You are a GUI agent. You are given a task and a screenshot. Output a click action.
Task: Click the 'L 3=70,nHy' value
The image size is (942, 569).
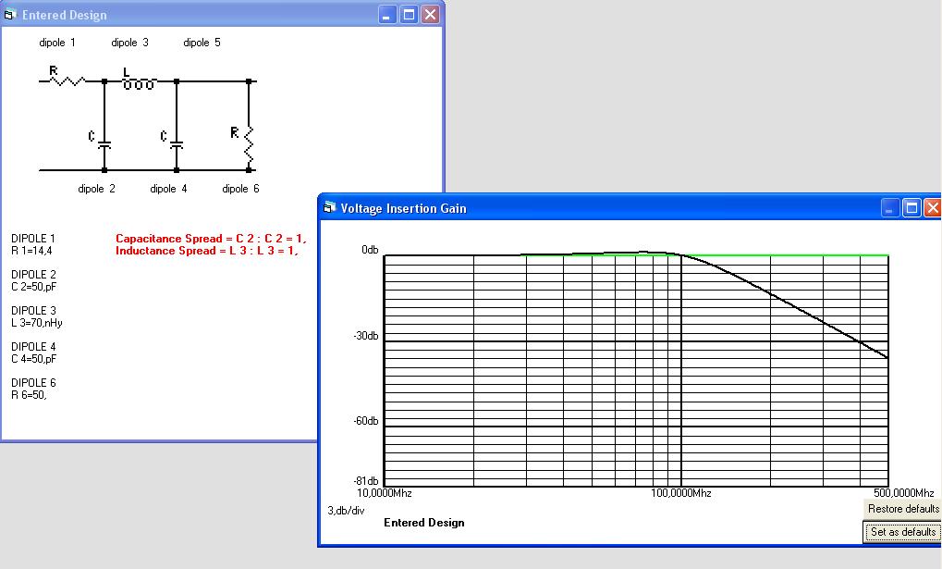37,323
